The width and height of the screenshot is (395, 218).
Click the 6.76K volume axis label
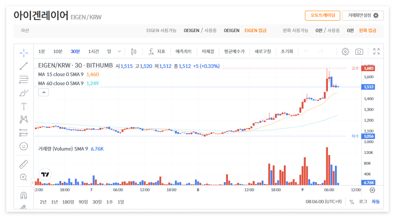(x=368, y=183)
